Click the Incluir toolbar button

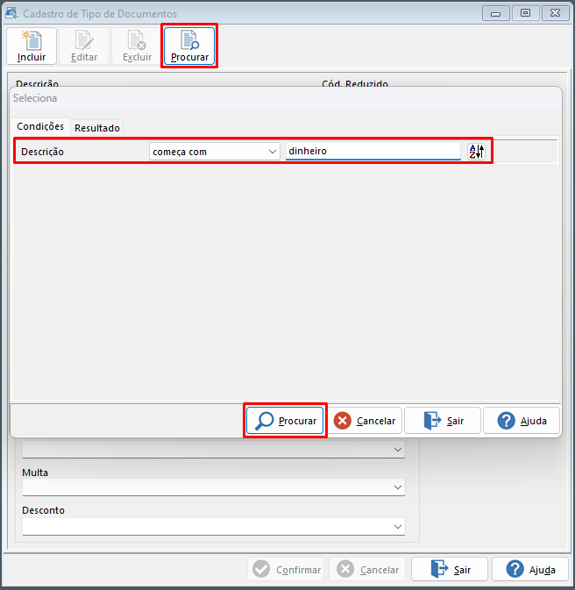(x=32, y=46)
